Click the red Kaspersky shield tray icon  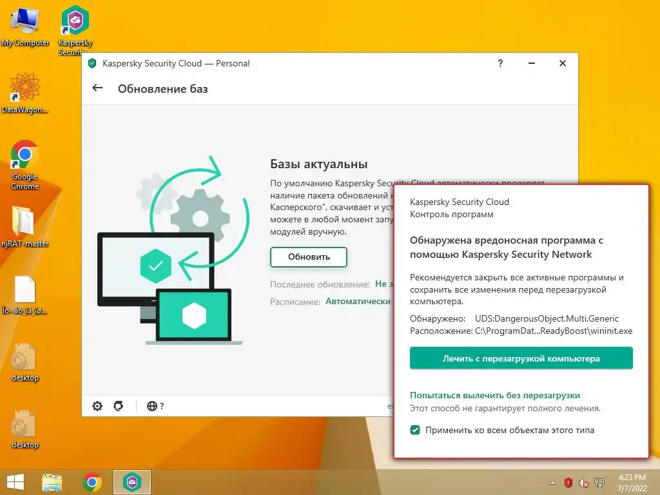pos(568,482)
